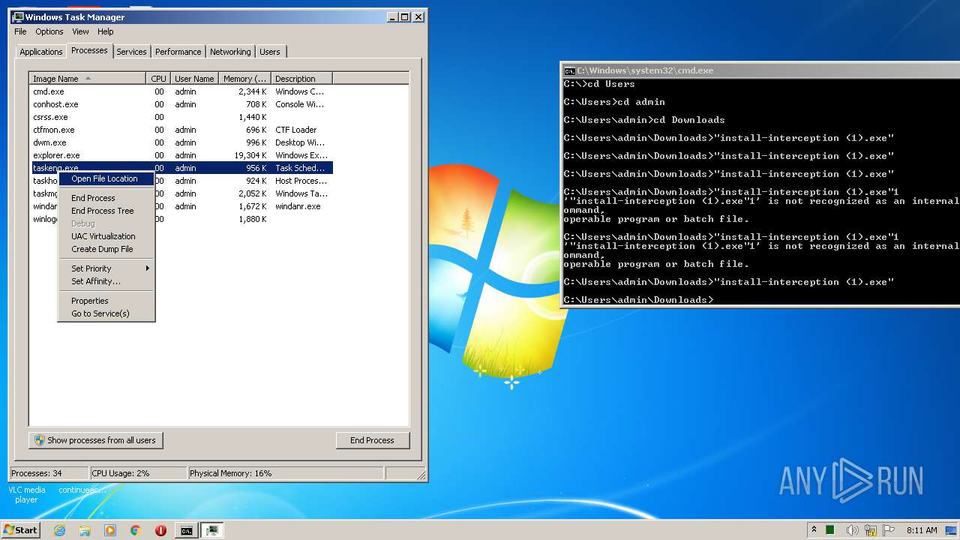
Task: Switch to the Users tab
Action: (x=270, y=52)
